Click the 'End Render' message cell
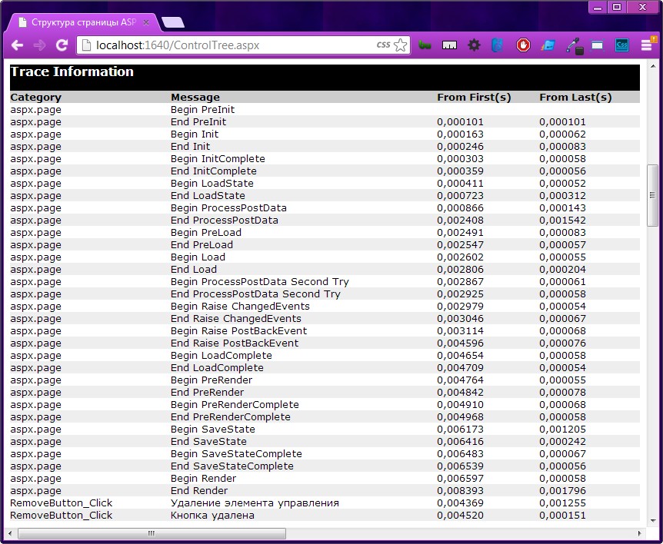 pyautogui.click(x=199, y=491)
